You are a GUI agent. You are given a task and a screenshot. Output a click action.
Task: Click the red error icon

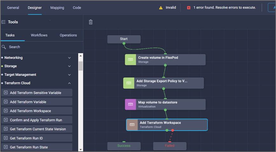click(x=189, y=8)
